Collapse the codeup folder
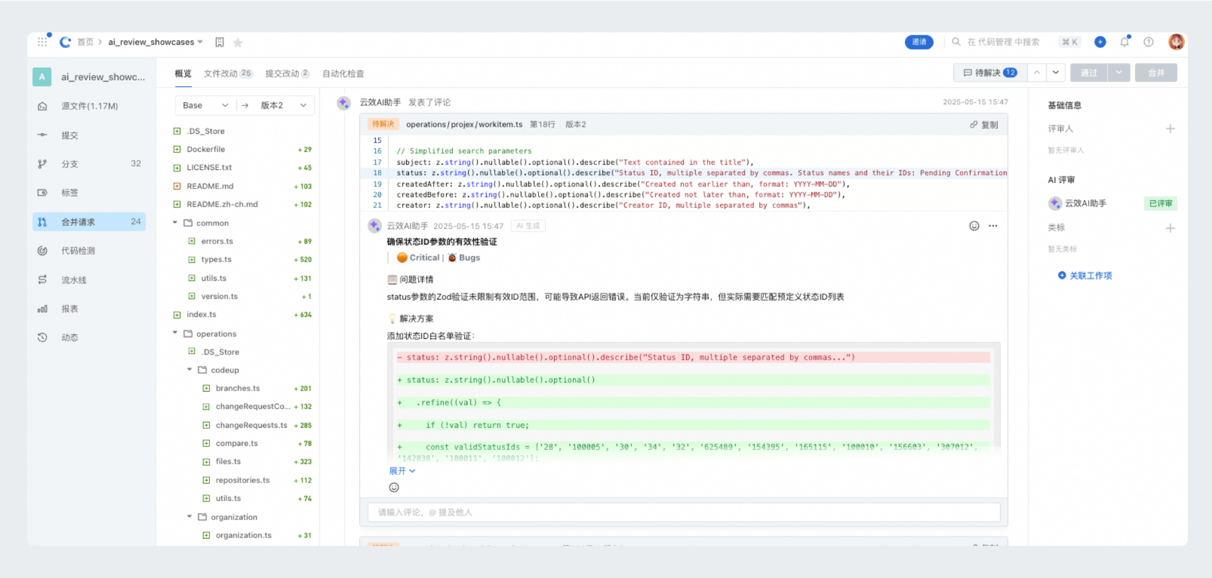 [189, 370]
